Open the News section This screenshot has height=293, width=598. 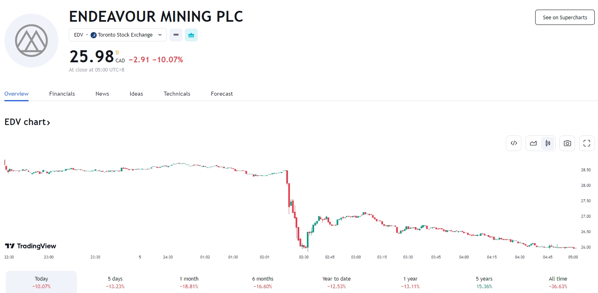point(102,94)
